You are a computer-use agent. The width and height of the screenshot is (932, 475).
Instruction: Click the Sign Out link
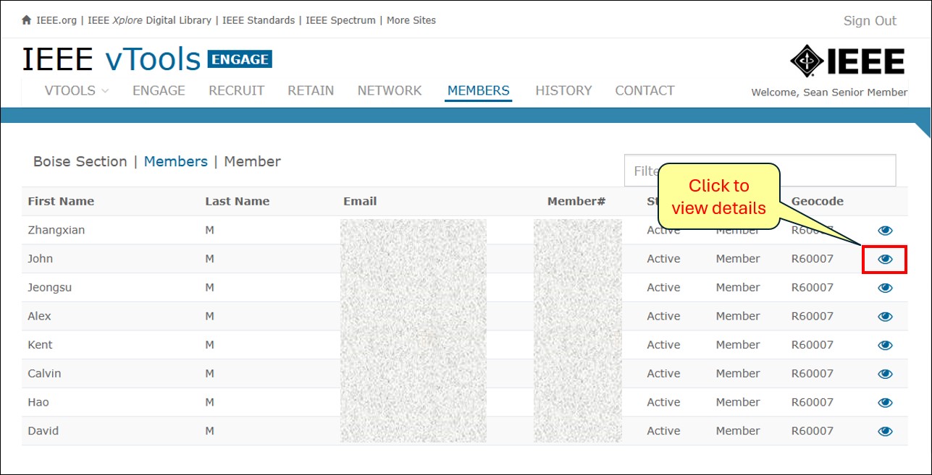click(x=870, y=21)
